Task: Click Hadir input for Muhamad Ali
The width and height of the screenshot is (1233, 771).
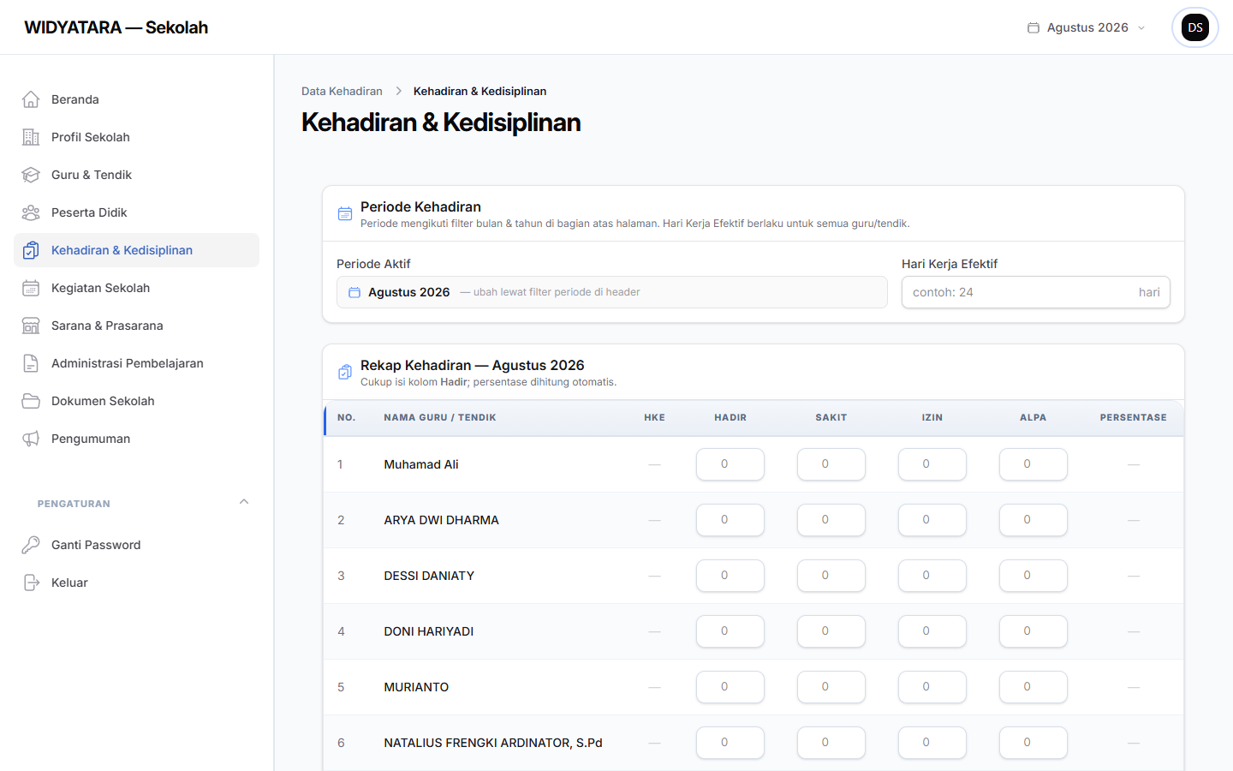Action: [x=730, y=464]
